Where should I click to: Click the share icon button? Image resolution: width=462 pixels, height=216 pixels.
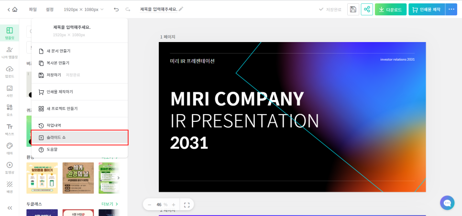367,10
